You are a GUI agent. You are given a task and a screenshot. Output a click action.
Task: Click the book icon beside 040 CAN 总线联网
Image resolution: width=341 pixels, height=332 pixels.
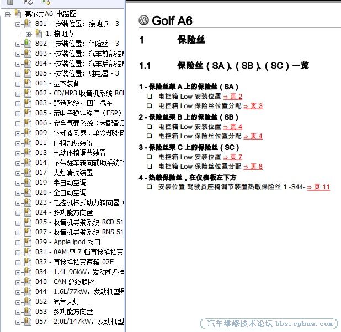point(28,282)
